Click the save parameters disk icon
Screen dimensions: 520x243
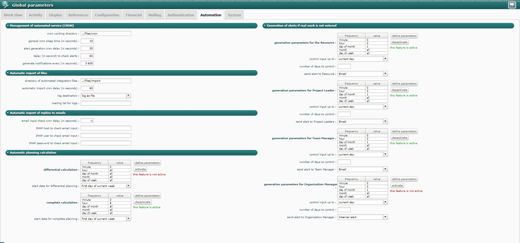512,5
